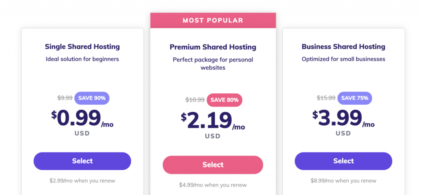Image resolution: width=422 pixels, height=195 pixels.
Task: Click the pink SAVE 80% badge
Action: (x=225, y=100)
